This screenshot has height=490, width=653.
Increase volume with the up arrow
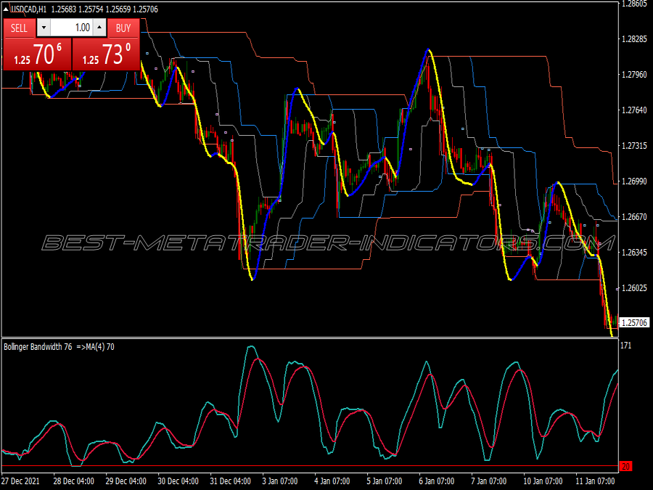[x=99, y=28]
